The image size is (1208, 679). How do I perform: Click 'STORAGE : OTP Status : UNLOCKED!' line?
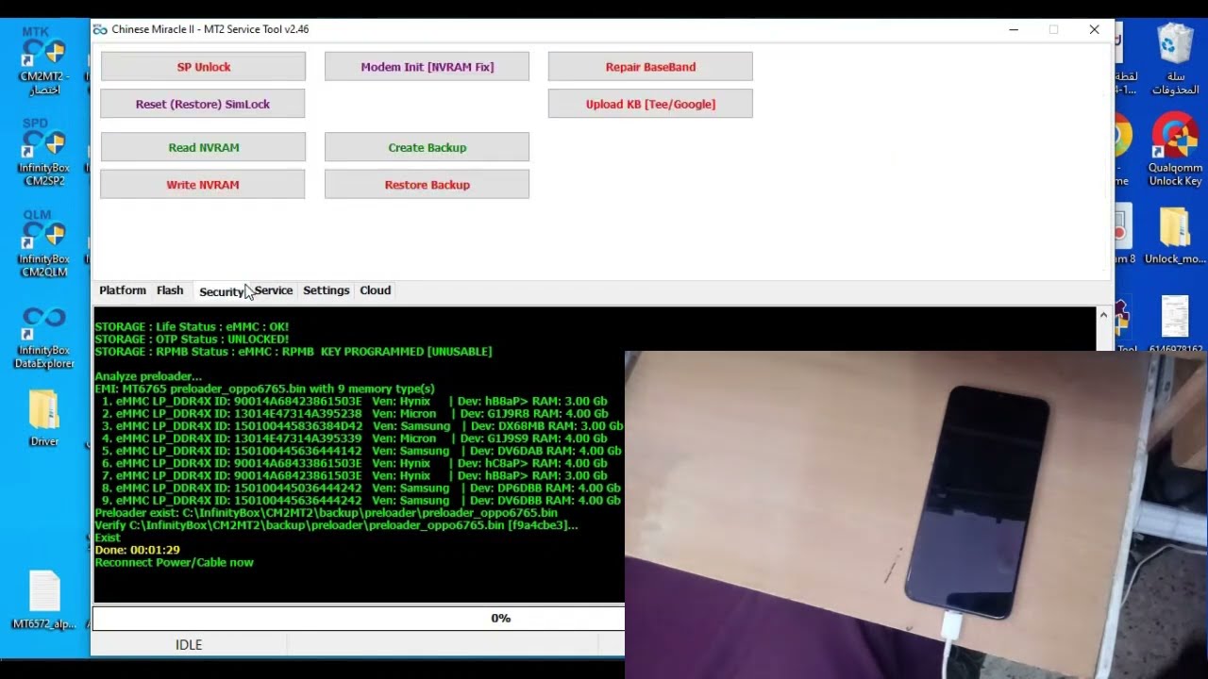point(192,339)
